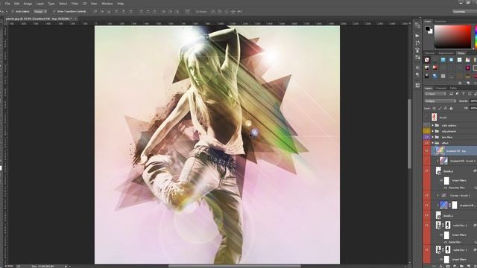Select the radial blur 2 layer
The width and height of the screenshot is (477, 268).
coord(454,225)
